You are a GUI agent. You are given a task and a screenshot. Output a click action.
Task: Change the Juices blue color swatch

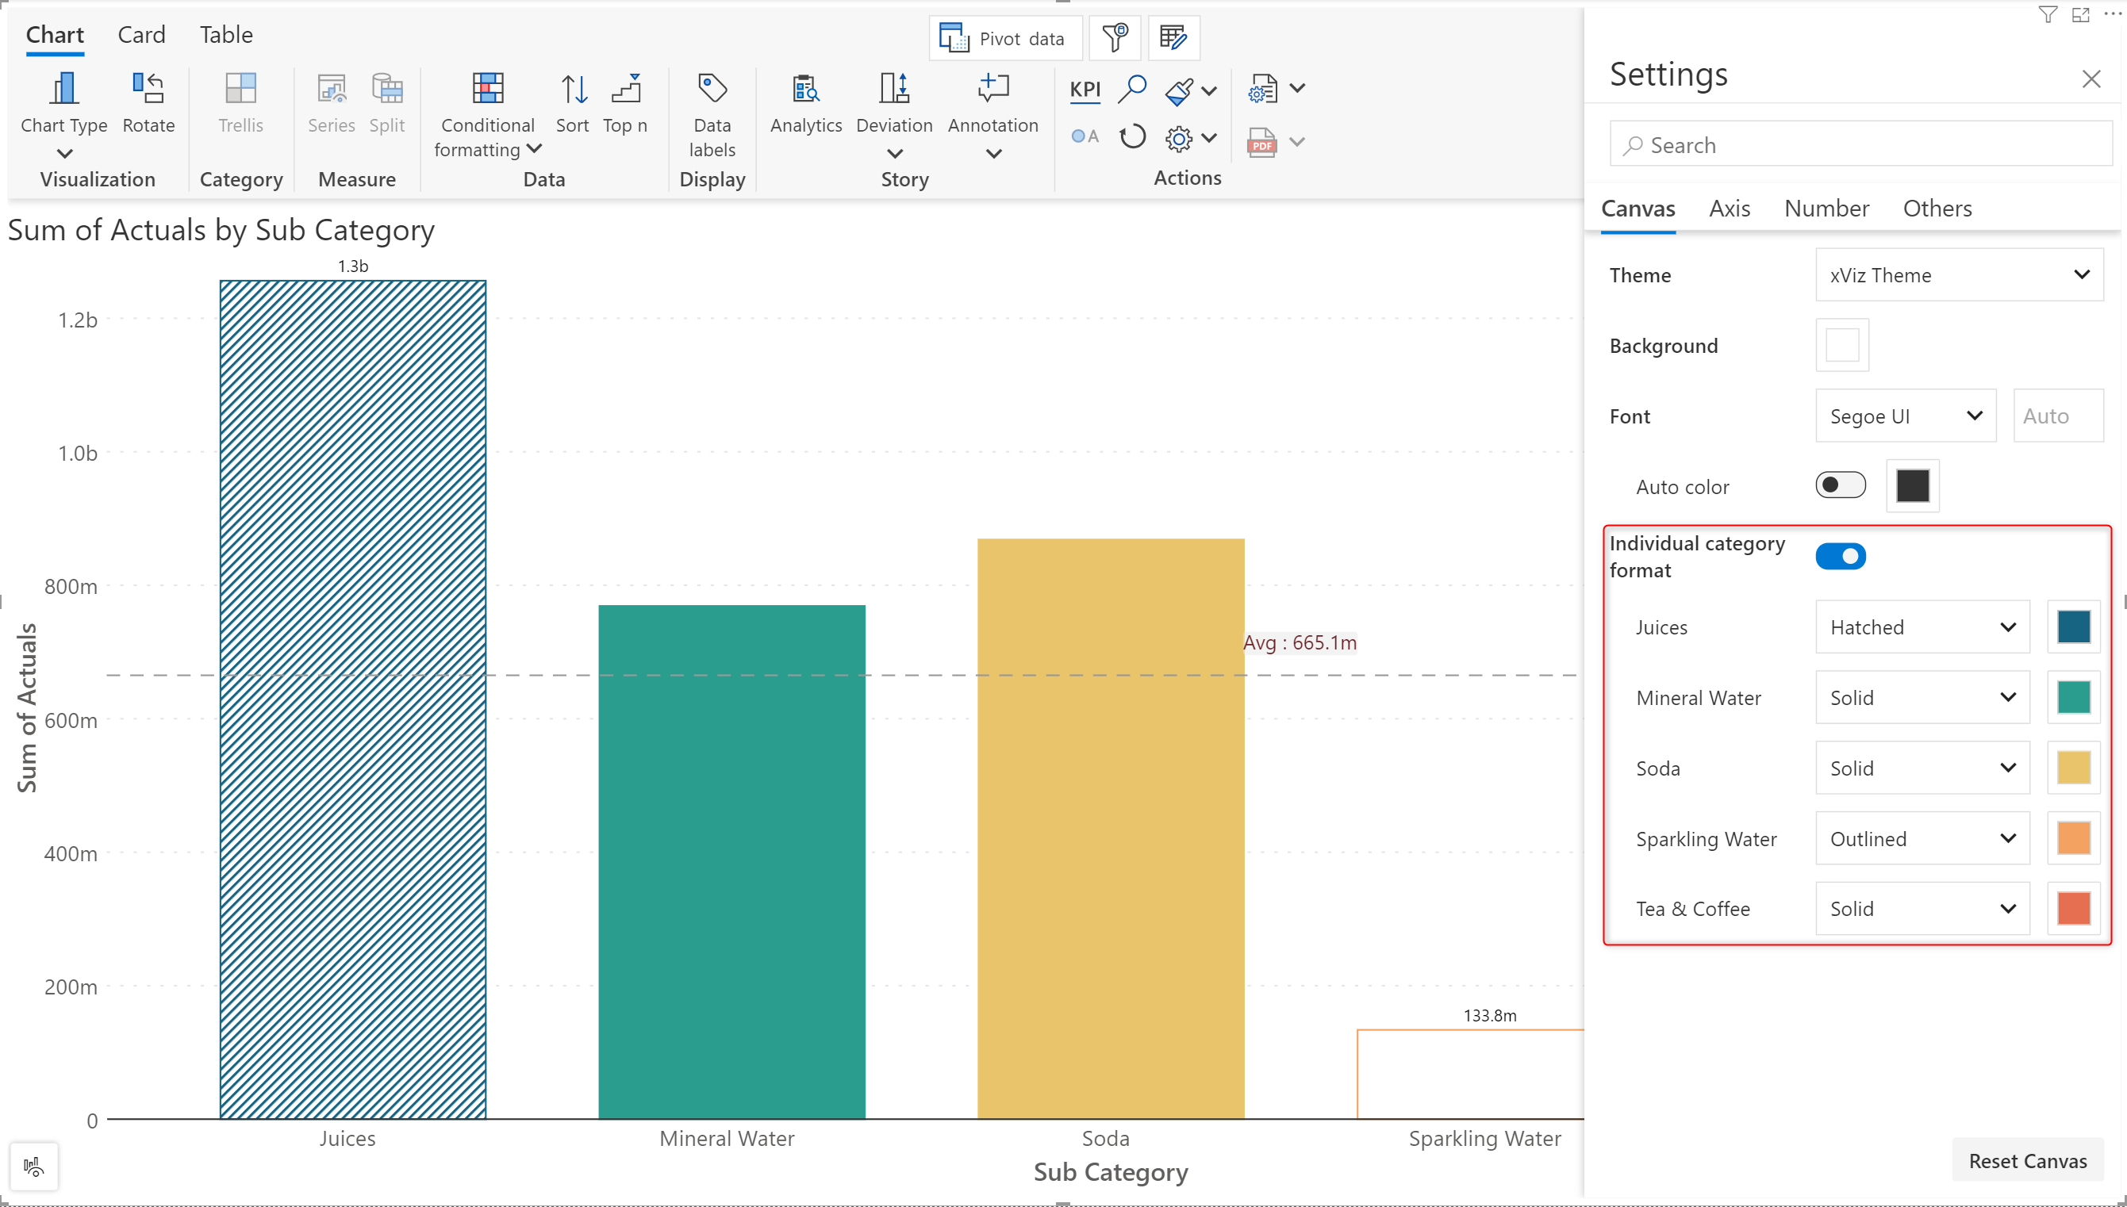coord(2073,626)
